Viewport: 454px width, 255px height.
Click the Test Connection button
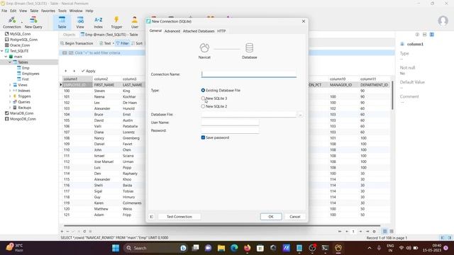179,217
